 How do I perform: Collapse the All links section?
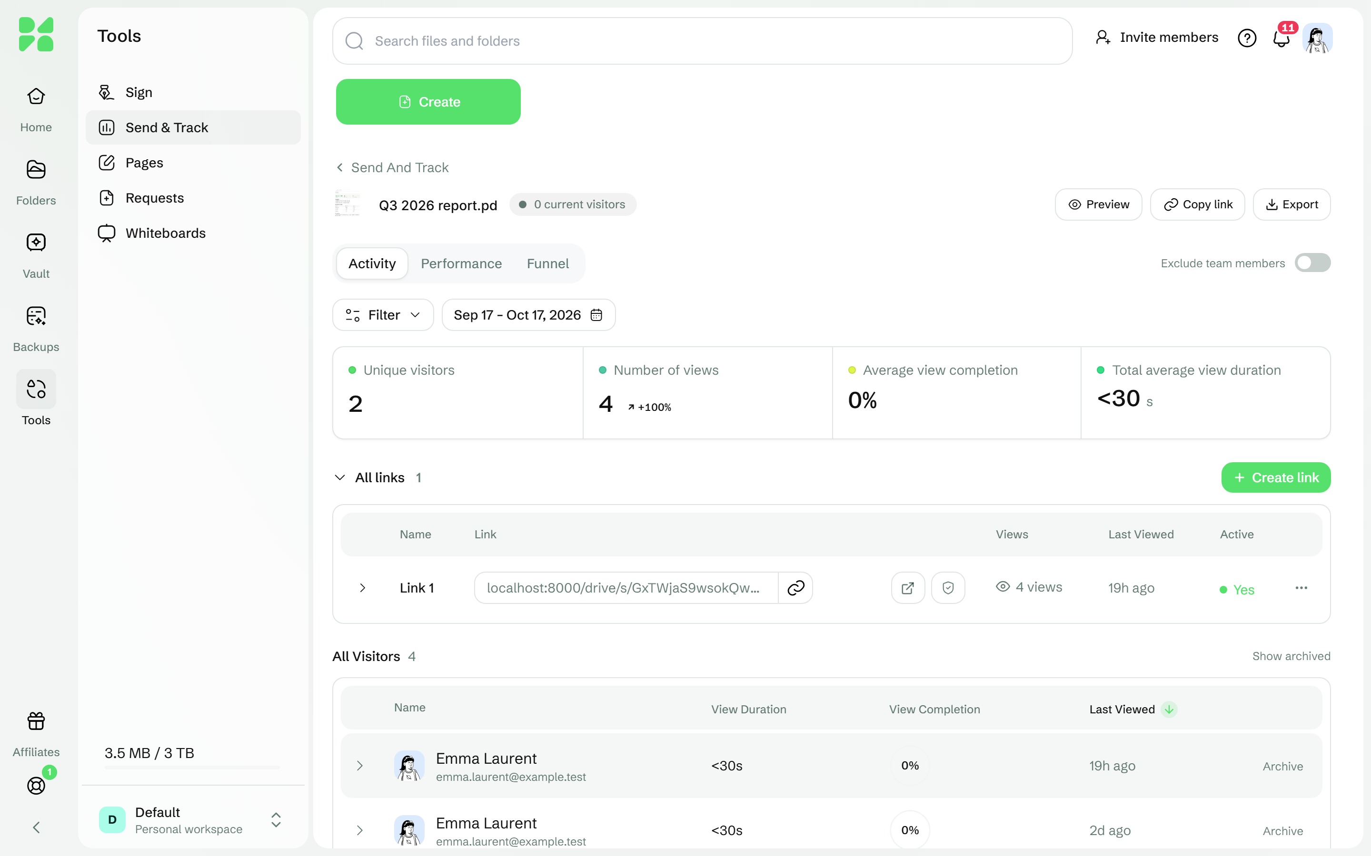[340, 477]
